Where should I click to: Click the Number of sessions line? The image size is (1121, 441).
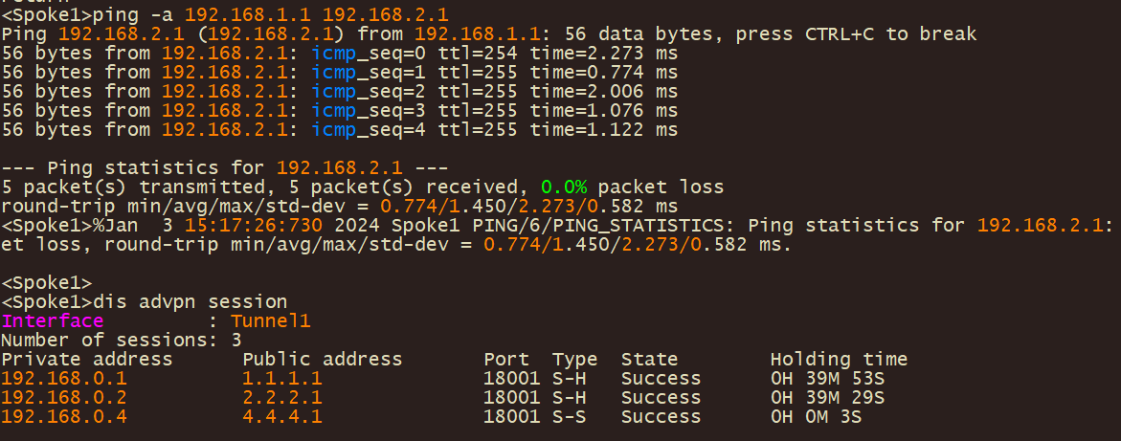(121, 341)
